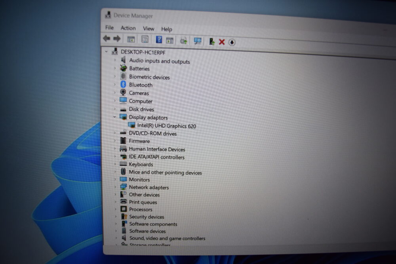Viewport: 396px width, 264px height.
Task: Open the Help menu
Action: (167, 29)
